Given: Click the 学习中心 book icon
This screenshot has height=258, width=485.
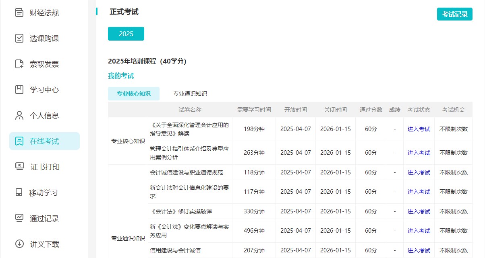Looking at the screenshot, I should tap(19, 90).
